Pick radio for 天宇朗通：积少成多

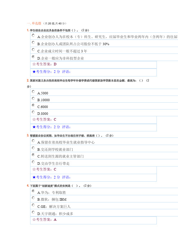point(33,212)
